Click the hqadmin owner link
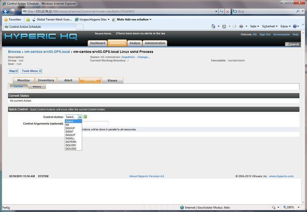This screenshot has height=212, width=307. tap(128, 57)
